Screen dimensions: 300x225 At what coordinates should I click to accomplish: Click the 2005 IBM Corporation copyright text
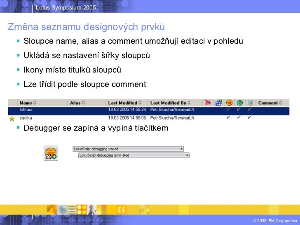click(275, 220)
